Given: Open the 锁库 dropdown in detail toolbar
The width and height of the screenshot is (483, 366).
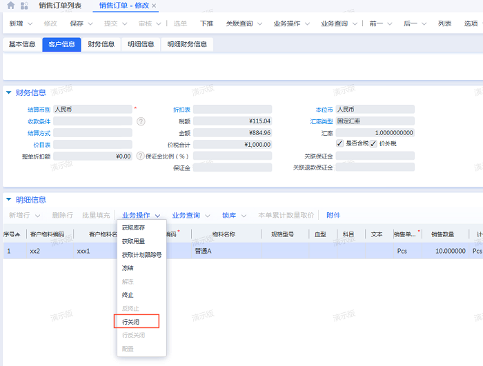Looking at the screenshot, I should 233,216.
